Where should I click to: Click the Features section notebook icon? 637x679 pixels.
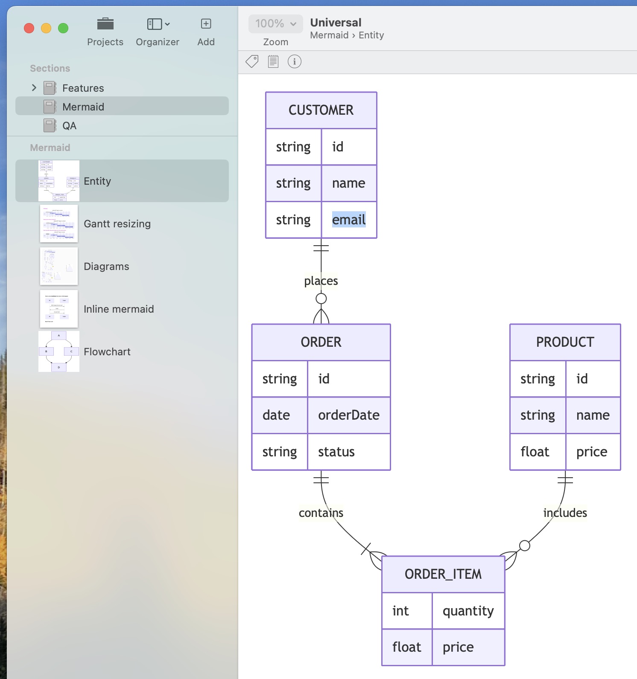[x=50, y=88]
